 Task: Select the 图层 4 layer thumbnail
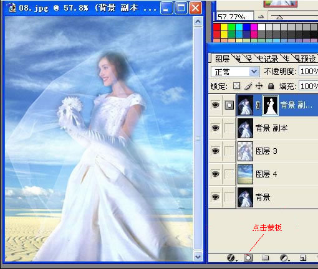(x=246, y=174)
